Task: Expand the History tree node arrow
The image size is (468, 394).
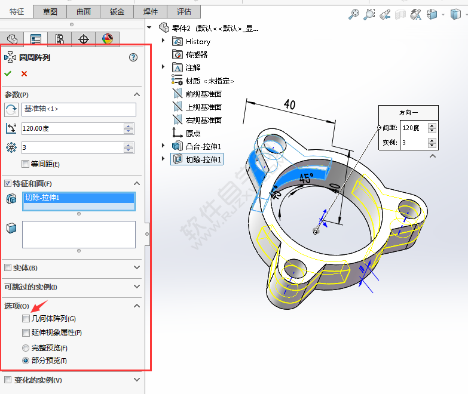Action: pyautogui.click(x=163, y=40)
